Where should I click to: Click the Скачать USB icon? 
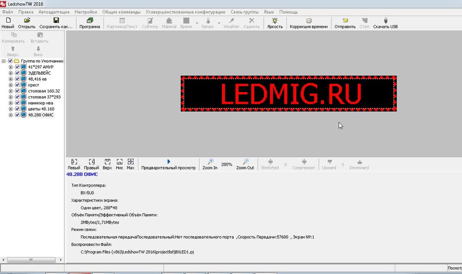click(x=386, y=20)
